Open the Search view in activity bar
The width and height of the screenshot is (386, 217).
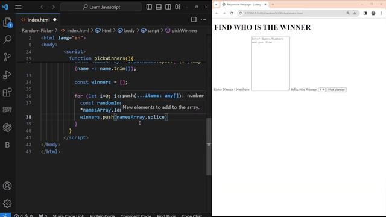pos(7,39)
